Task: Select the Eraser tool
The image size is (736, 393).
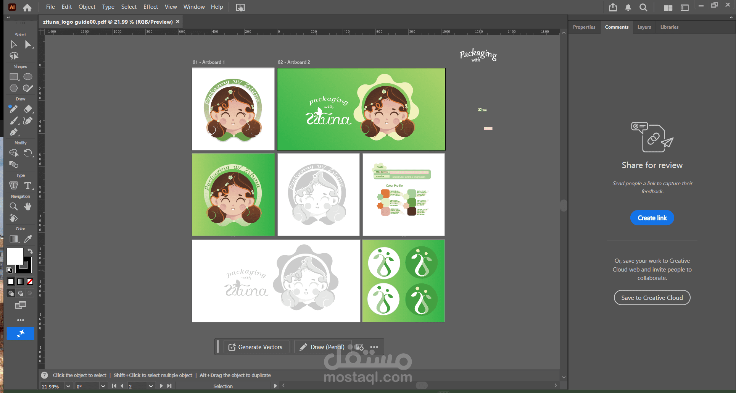Action: click(28, 109)
